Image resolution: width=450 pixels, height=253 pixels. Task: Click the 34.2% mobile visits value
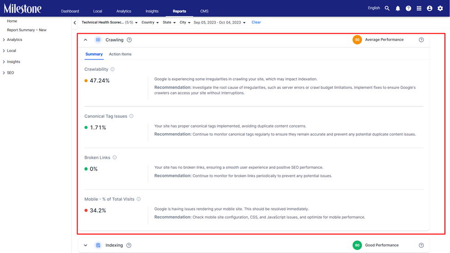(x=98, y=211)
